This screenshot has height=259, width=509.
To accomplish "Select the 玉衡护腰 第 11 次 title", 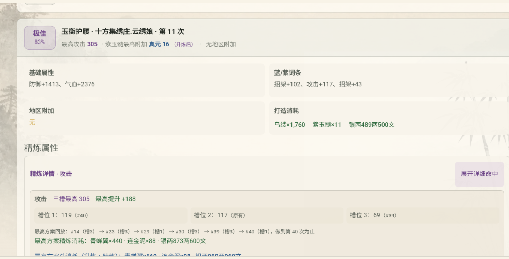I will pyautogui.click(x=123, y=32).
